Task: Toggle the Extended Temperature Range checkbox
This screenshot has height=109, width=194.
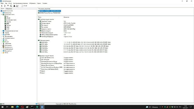Action: pos(40,61)
